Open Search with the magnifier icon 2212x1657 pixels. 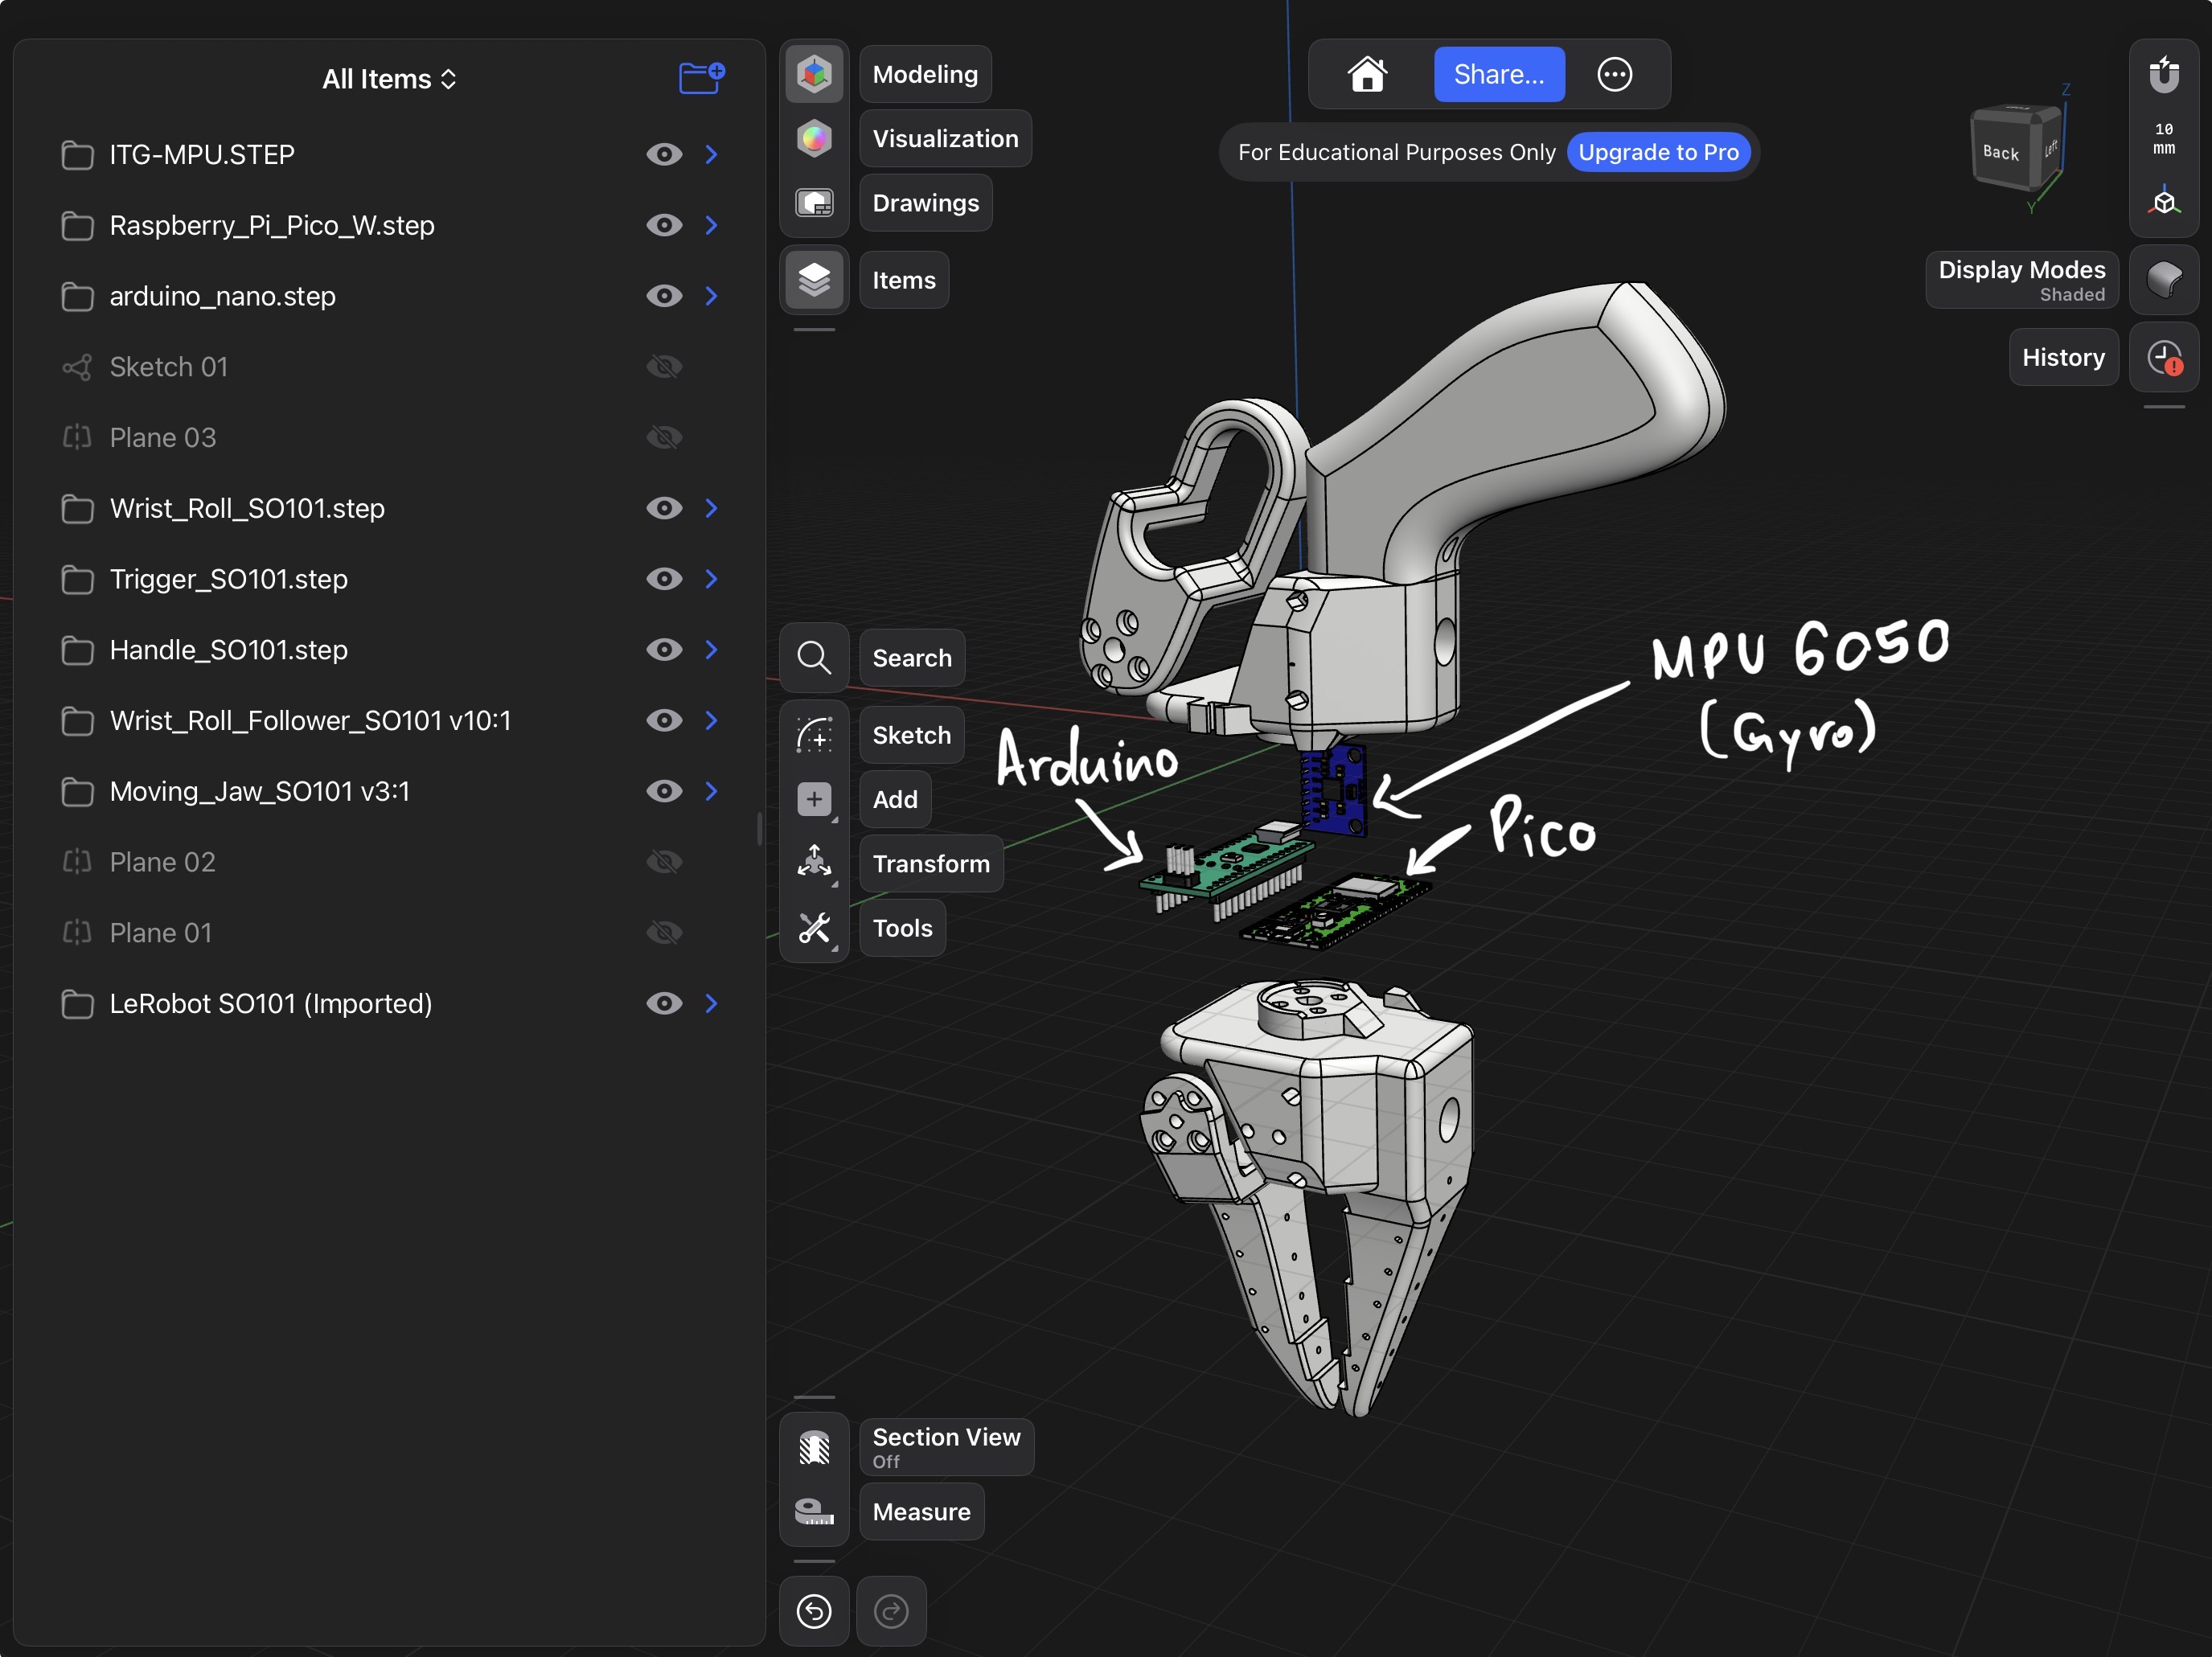814,657
